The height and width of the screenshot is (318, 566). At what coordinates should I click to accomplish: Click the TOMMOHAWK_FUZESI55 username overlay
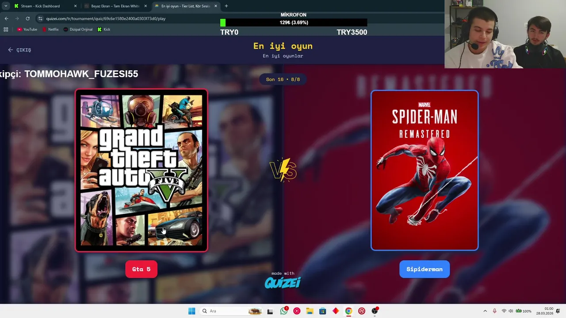81,74
